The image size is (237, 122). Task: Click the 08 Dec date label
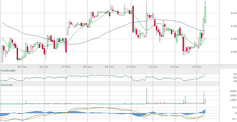click(x=88, y=67)
